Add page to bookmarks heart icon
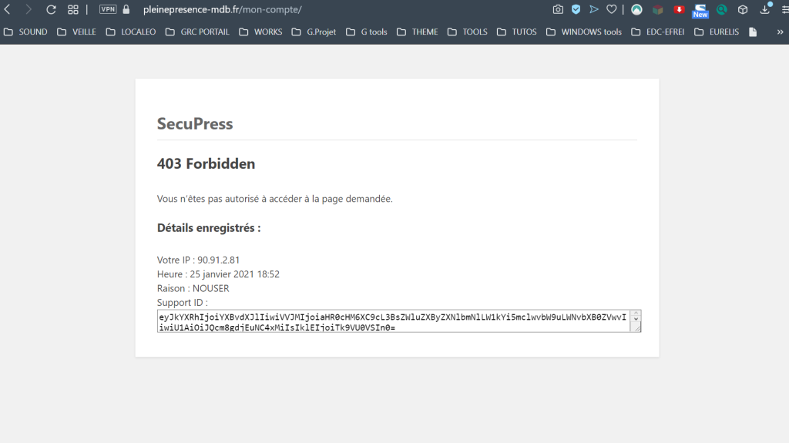 click(x=611, y=9)
